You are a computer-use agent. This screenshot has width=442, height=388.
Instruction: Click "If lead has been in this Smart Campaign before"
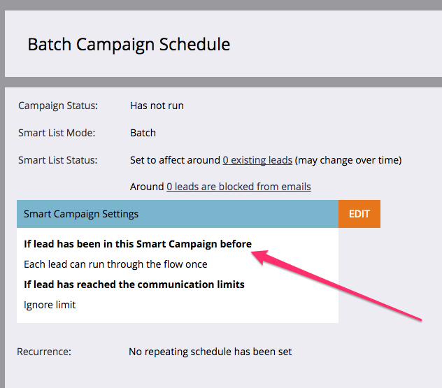(138, 244)
